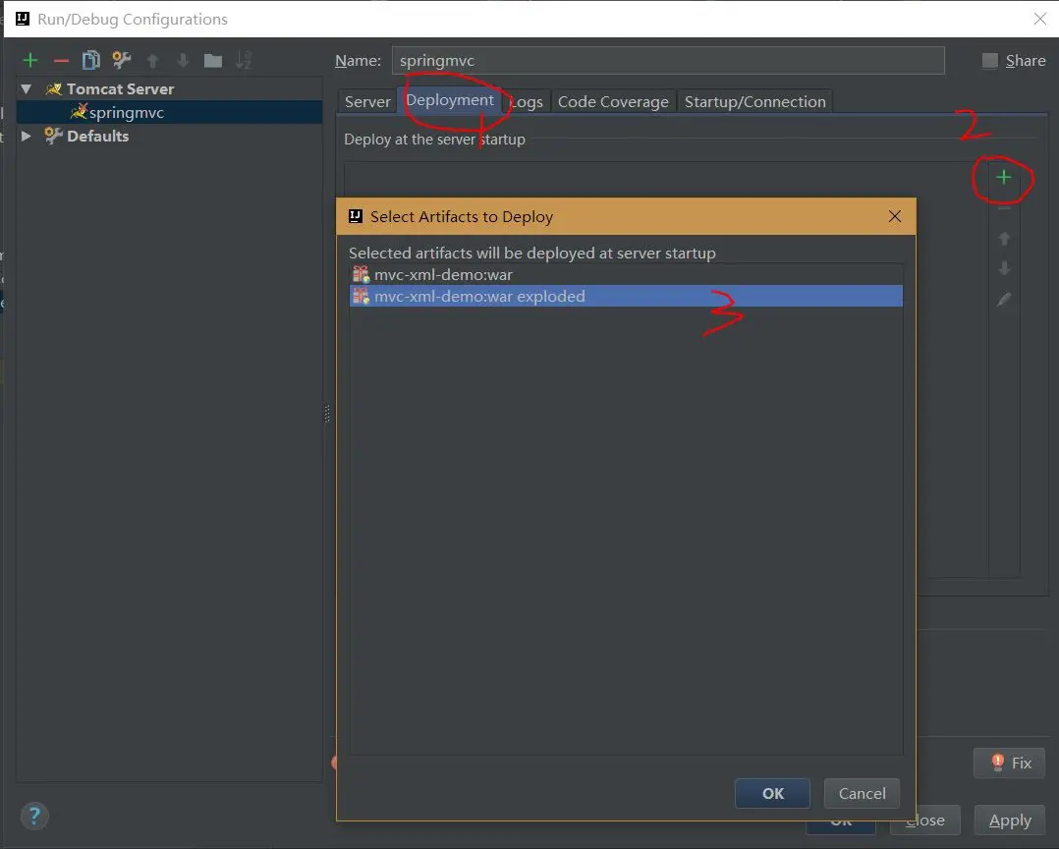Switch to the Logs tab
Viewport: 1059px width, 849px height.
(x=527, y=102)
